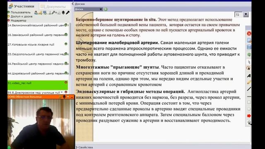Click the speaker video thumbnail
The width and height of the screenshot is (265, 149).
point(41,124)
